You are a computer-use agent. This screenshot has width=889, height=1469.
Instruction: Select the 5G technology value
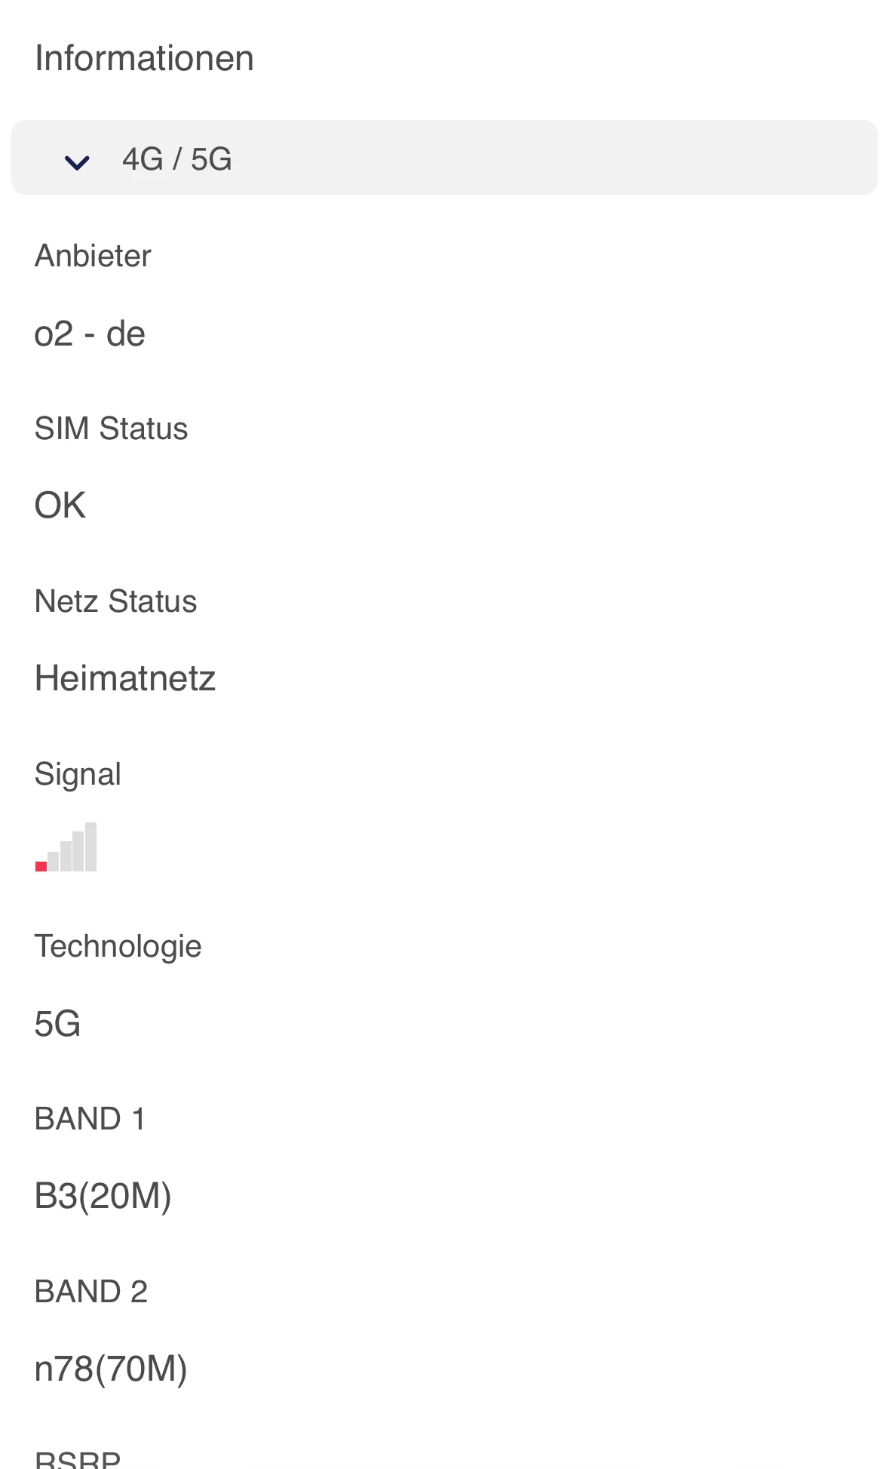point(57,1024)
